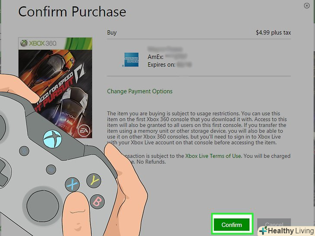The height and width of the screenshot is (236, 315).
Task: Click the $4.99 plus tax price
Action: click(273, 32)
